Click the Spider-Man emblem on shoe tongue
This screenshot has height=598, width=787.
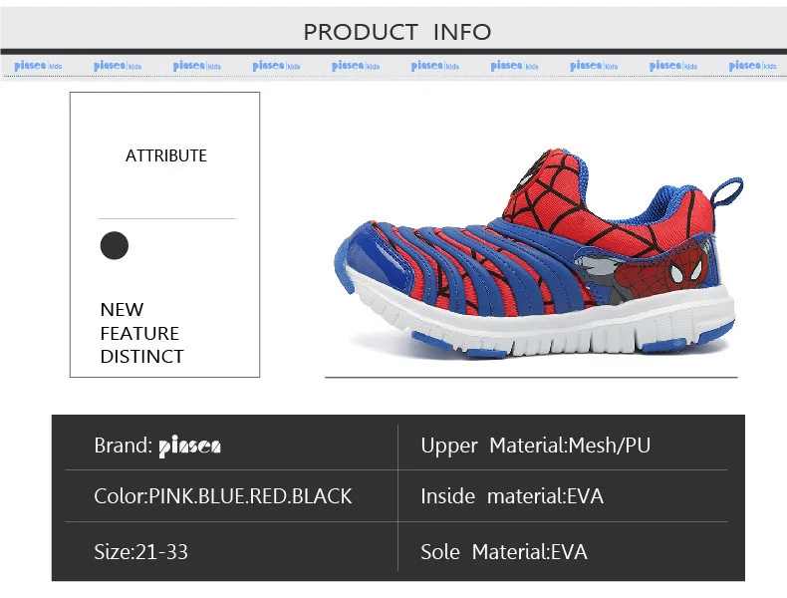[533, 171]
